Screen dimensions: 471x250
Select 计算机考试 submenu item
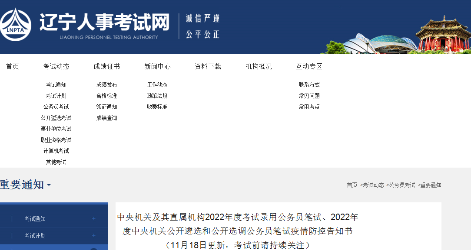point(56,151)
